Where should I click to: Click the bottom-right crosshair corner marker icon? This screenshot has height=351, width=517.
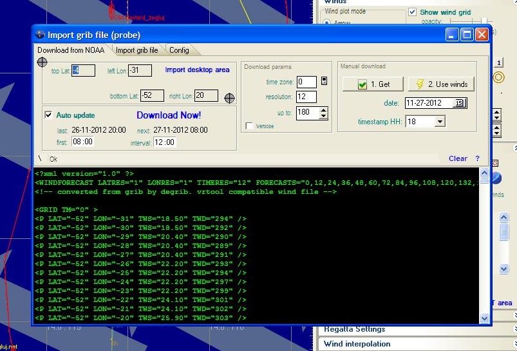(229, 98)
